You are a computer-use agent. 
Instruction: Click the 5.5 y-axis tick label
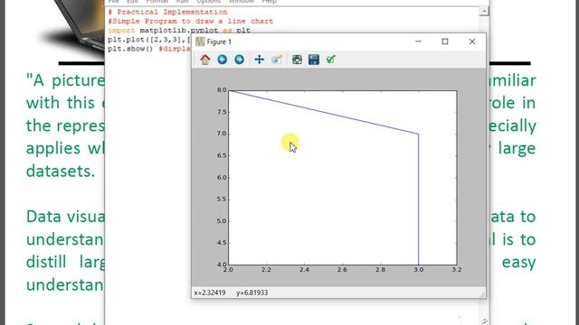coord(222,200)
